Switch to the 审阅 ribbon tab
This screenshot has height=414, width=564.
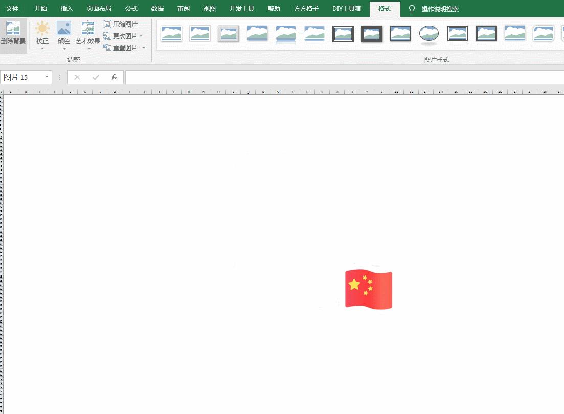(184, 8)
